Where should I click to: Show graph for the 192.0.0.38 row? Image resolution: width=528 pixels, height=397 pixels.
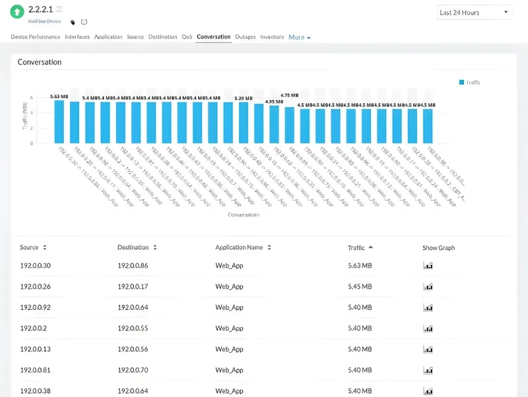click(x=427, y=390)
